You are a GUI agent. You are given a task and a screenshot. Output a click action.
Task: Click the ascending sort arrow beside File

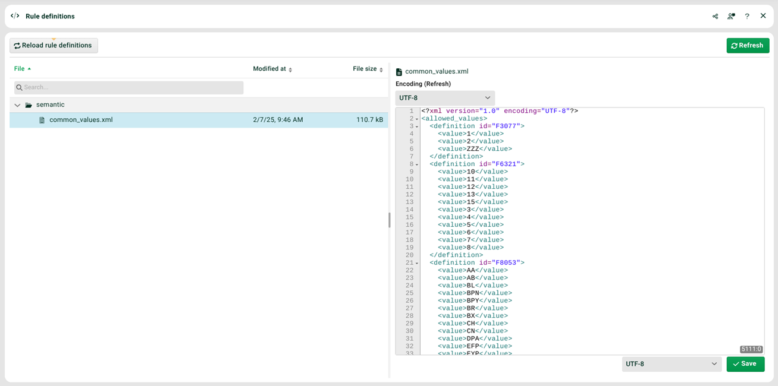point(29,69)
